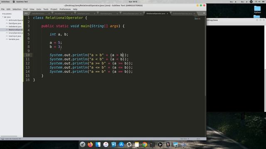Click the clock in the top bar
Image resolution: width=266 pixels, height=149 pixels.
click(133, 2)
